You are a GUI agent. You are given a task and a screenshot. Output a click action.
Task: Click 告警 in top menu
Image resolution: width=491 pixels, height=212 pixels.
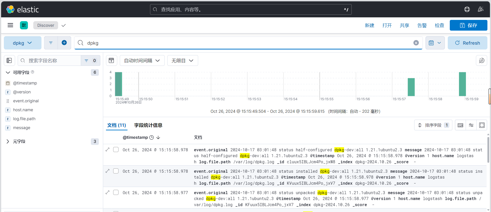[422, 25]
